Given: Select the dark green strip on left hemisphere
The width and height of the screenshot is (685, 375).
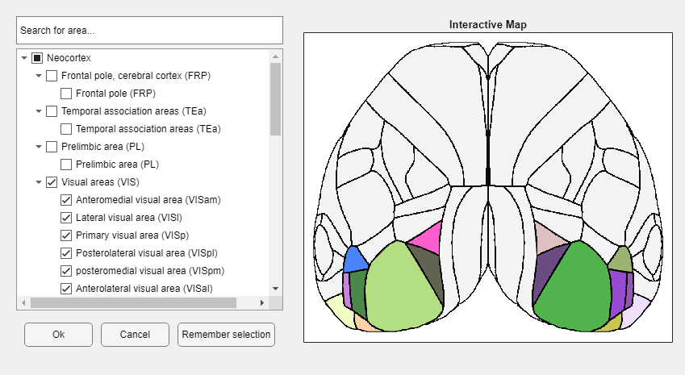Looking at the screenshot, I should point(359,290).
